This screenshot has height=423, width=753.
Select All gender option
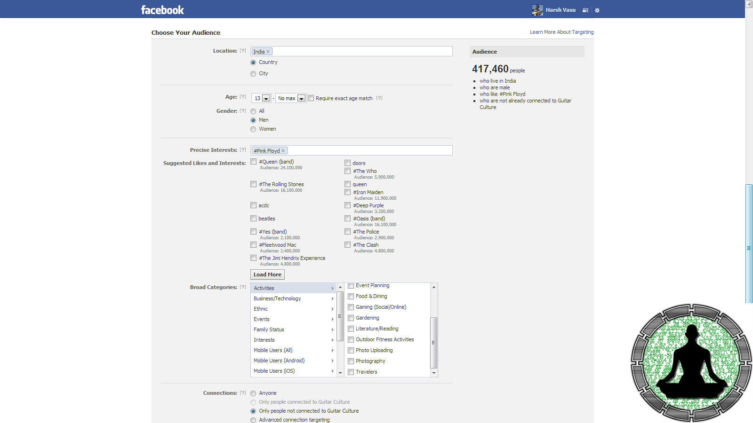pyautogui.click(x=253, y=111)
